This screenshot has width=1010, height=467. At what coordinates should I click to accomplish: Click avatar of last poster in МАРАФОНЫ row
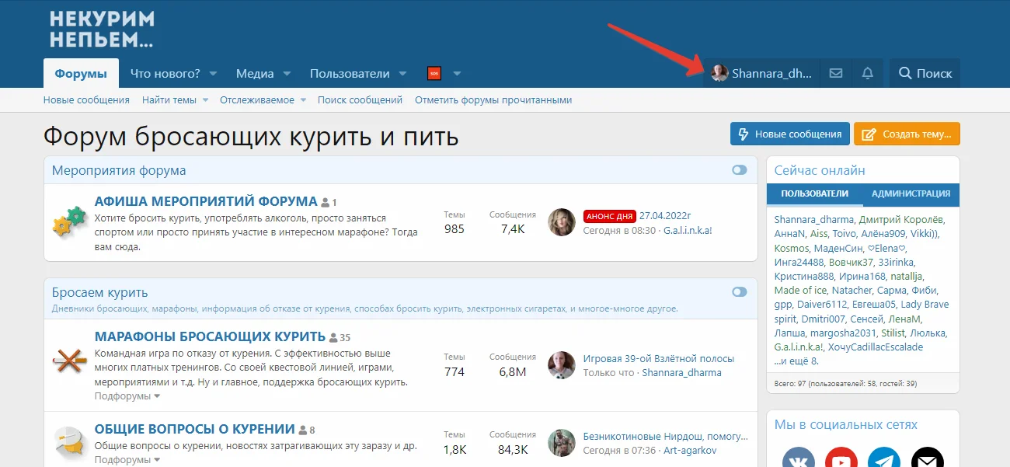tap(562, 365)
